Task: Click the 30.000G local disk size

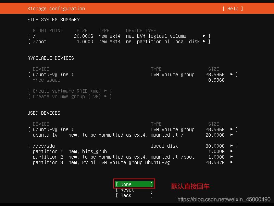Action: click(x=215, y=146)
